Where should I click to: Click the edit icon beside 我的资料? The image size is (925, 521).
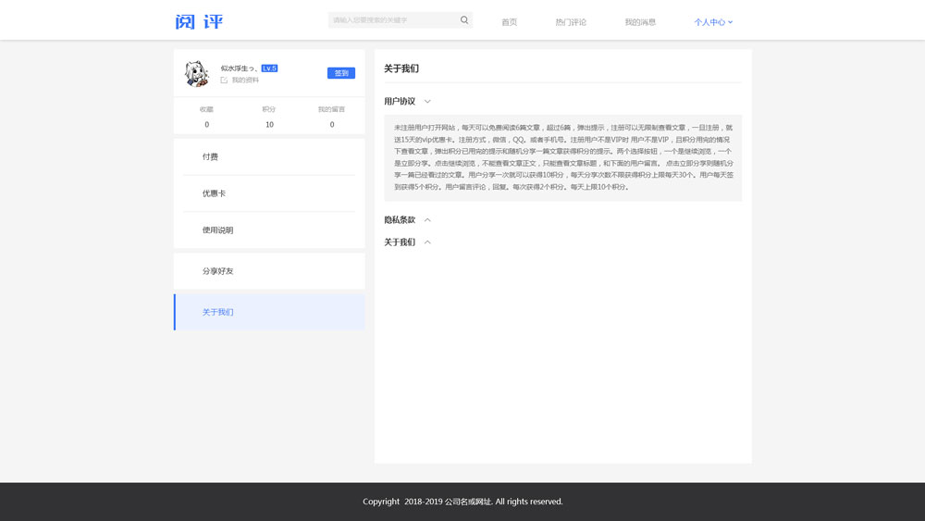click(224, 81)
